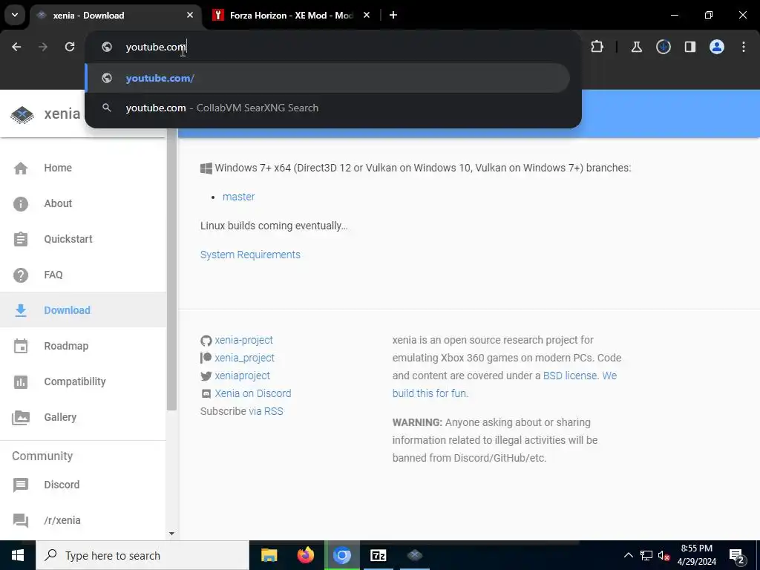Viewport: 760px width, 570px height.
Task: Open the master branch download link
Action: [x=238, y=197]
